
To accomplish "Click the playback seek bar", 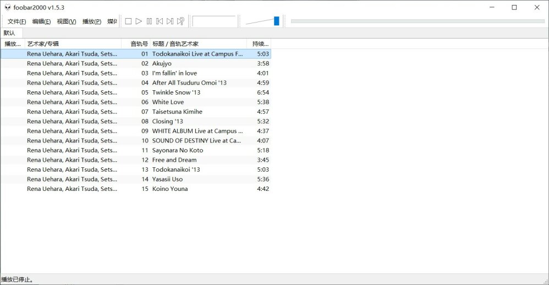I will point(418,21).
